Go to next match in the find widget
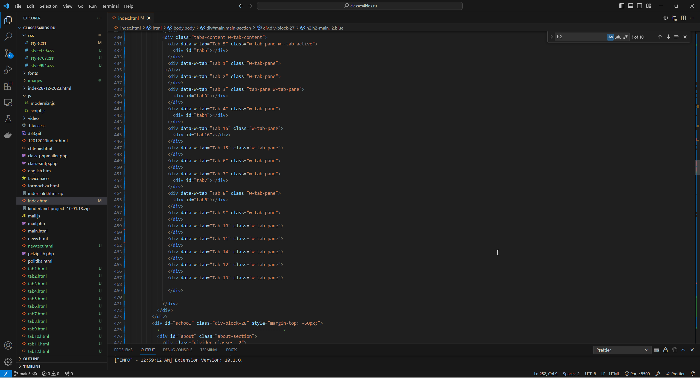 pos(668,37)
